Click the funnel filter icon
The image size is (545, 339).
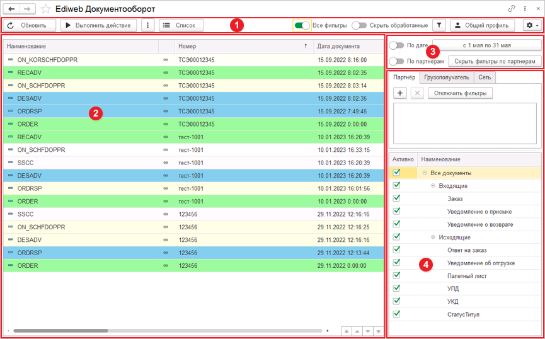pyautogui.click(x=439, y=25)
